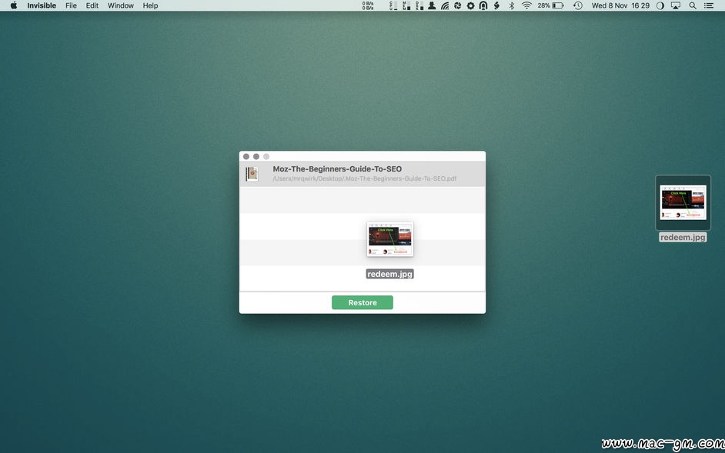Open the Help menu
725x453 pixels.
pyautogui.click(x=150, y=5)
